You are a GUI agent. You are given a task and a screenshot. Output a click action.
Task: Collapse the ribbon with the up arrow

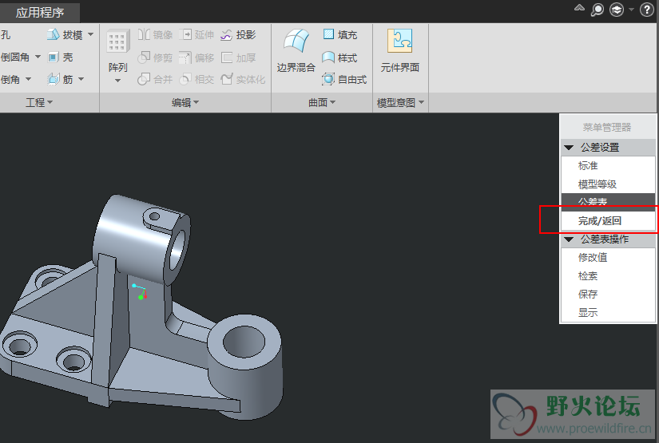(x=580, y=8)
